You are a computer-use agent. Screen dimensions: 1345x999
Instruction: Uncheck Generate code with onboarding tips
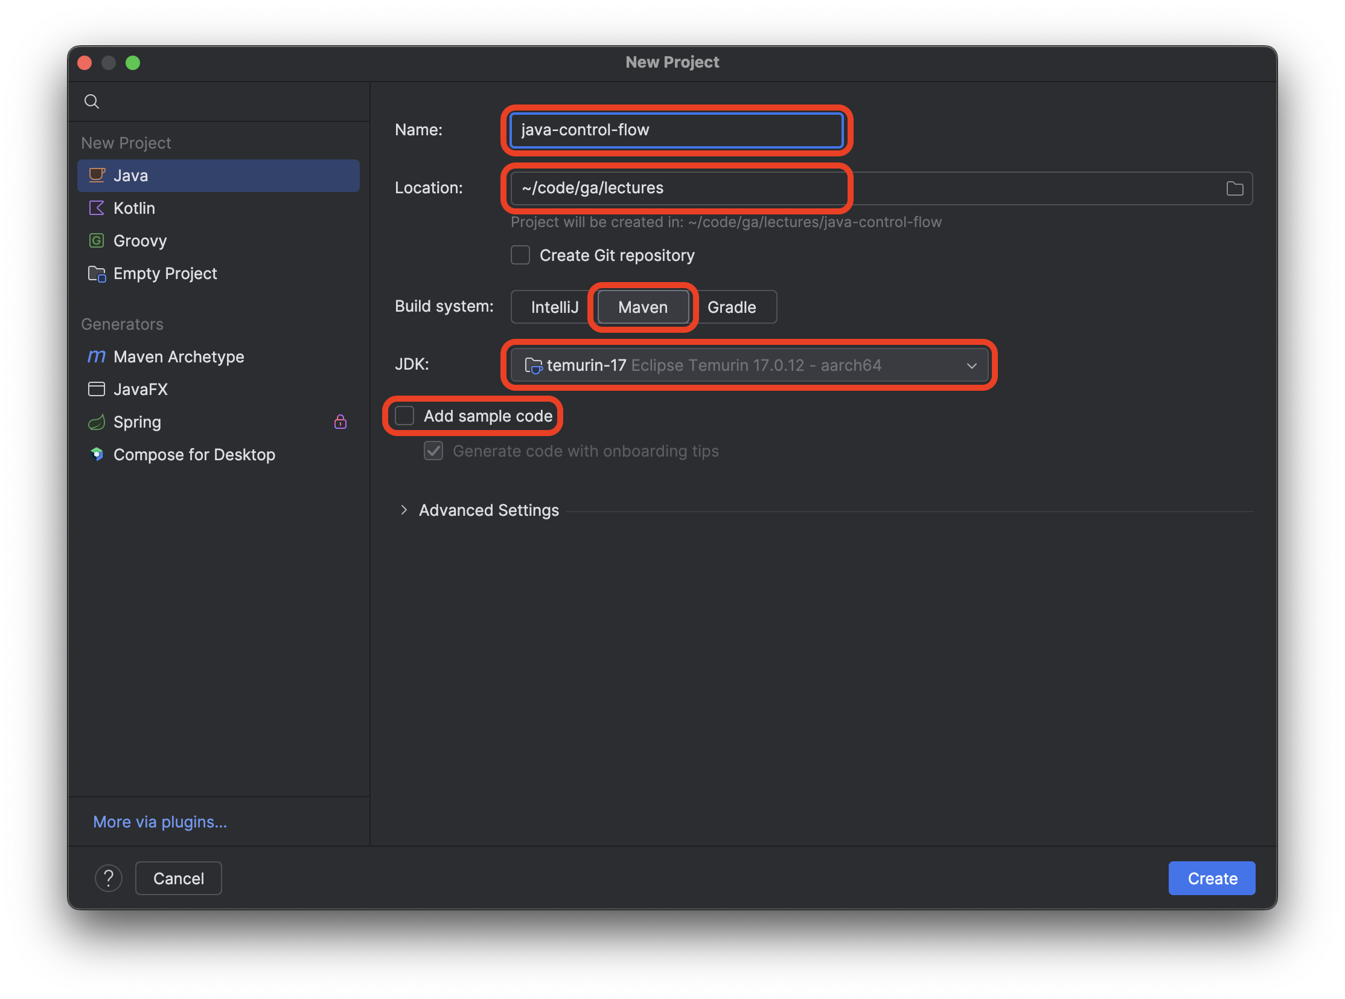(x=433, y=451)
